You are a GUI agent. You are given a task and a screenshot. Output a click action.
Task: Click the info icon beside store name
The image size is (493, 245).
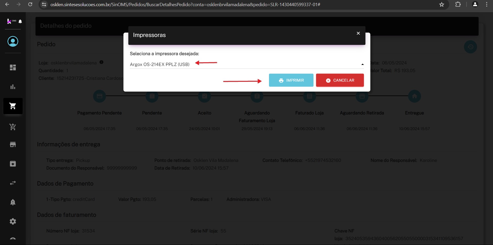click(x=101, y=62)
